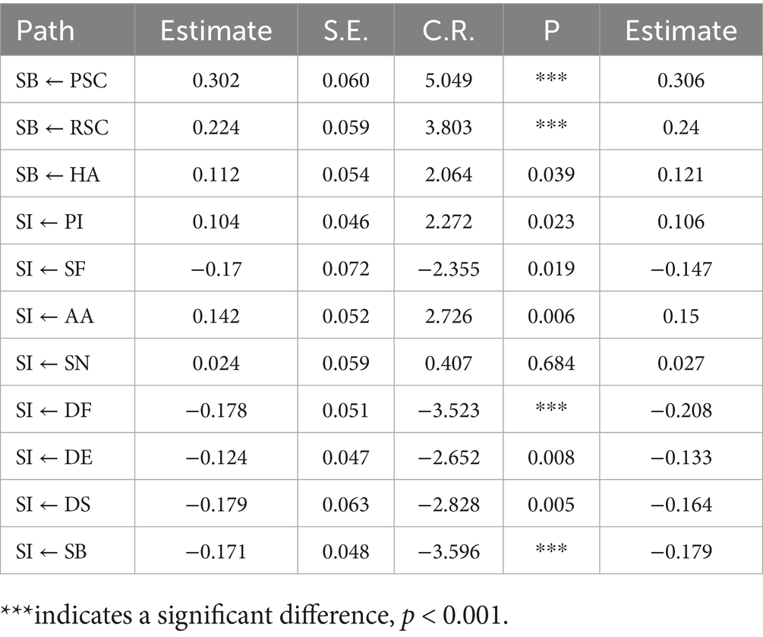Click the C.R. column header
The height and width of the screenshot is (637, 763).
[448, 30]
